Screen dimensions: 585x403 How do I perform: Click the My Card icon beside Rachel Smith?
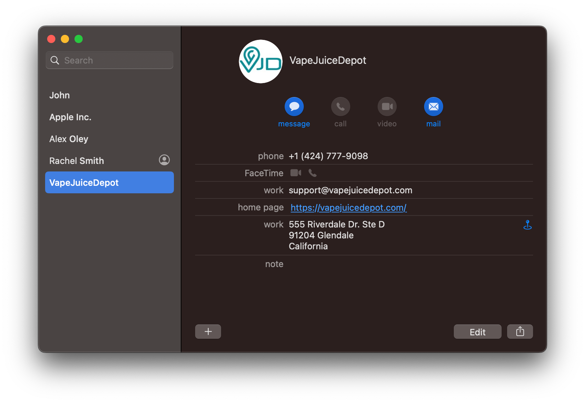(x=164, y=160)
